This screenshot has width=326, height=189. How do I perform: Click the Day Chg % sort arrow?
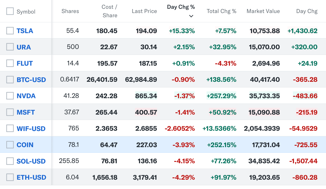191,16
